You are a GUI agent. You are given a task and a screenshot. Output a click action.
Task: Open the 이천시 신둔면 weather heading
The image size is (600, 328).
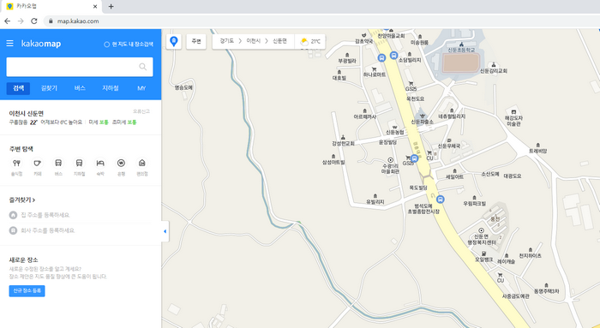click(27, 114)
